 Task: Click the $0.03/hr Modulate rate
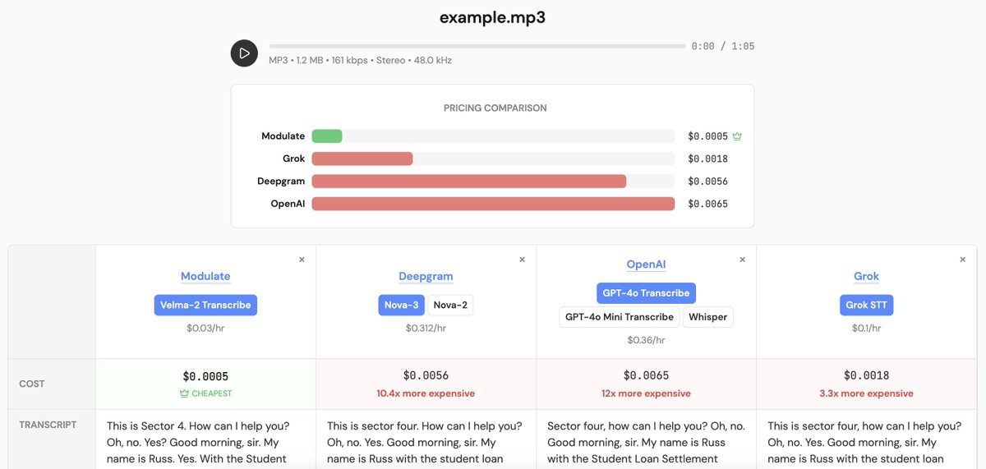pos(205,328)
